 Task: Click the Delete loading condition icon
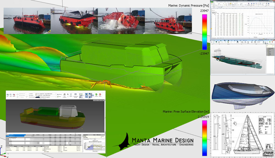pyautogui.click(x=14, y=95)
